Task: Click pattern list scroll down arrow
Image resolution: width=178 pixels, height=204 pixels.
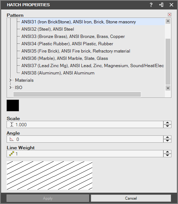Action: [168, 88]
